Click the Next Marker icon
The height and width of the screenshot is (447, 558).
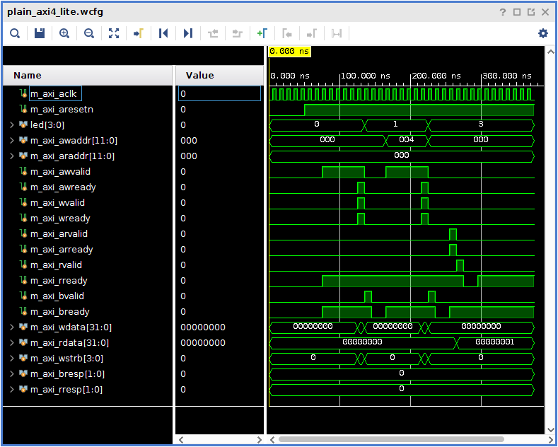pos(312,33)
